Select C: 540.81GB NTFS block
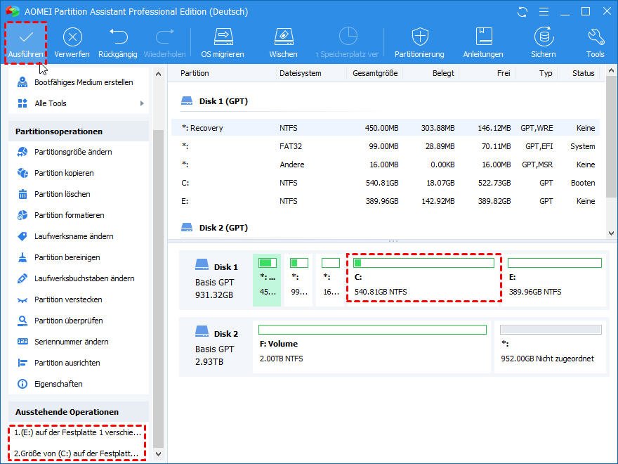618x464 pixels. [x=424, y=278]
